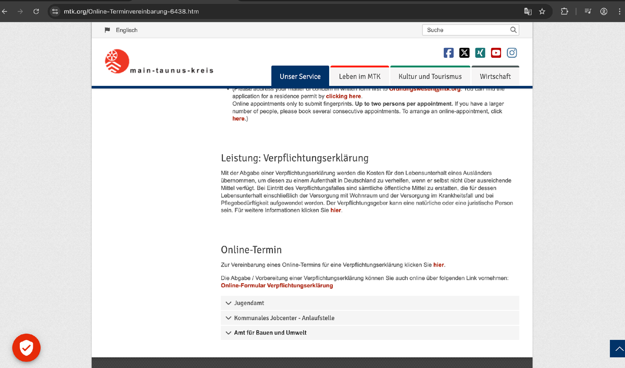
Task: Open the Wirtschaft tab
Action: [495, 76]
